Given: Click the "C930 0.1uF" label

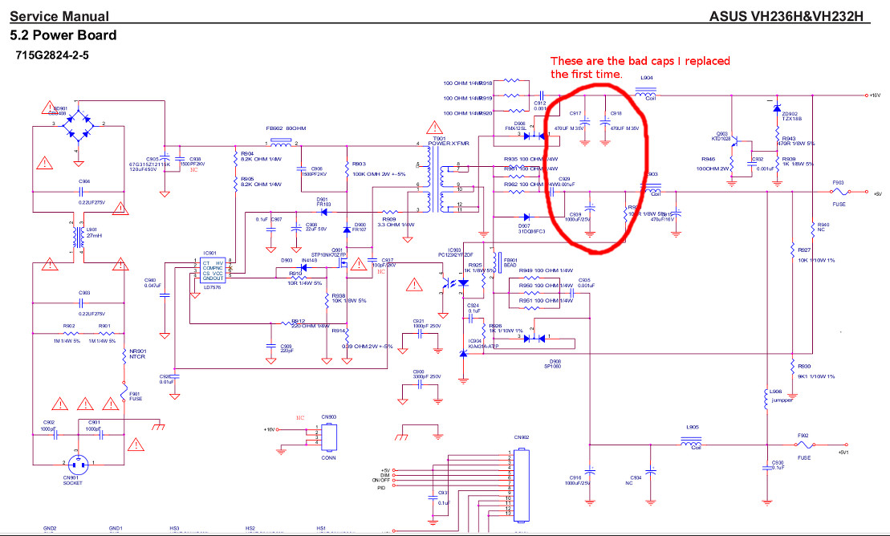Looking at the screenshot, I should point(778,465).
